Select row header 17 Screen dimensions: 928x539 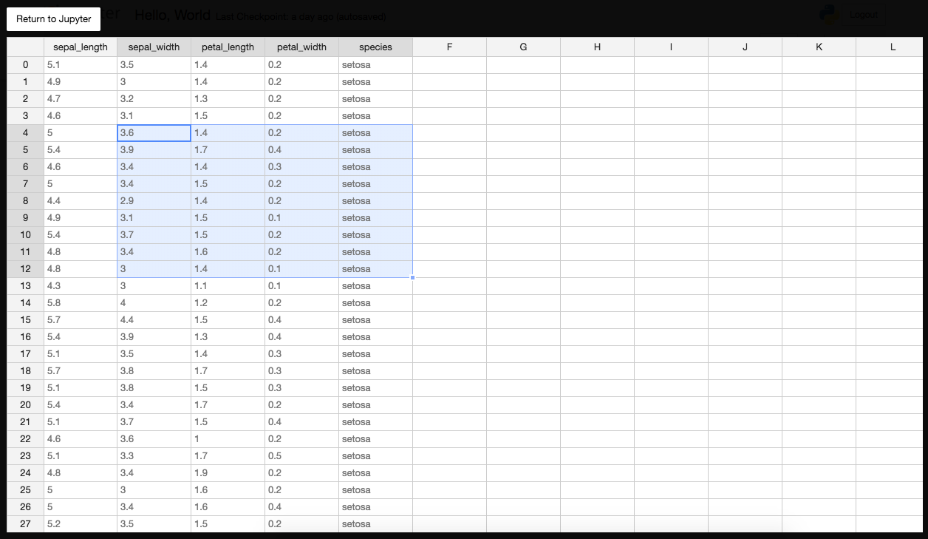tap(25, 354)
